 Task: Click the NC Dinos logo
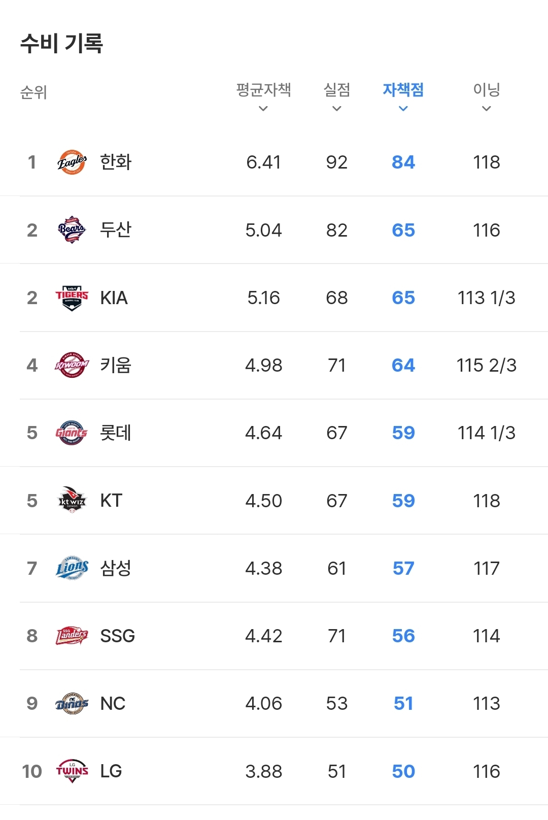tap(72, 703)
